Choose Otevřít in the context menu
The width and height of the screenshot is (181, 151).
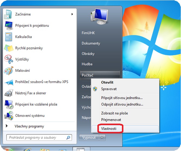pos(107,82)
